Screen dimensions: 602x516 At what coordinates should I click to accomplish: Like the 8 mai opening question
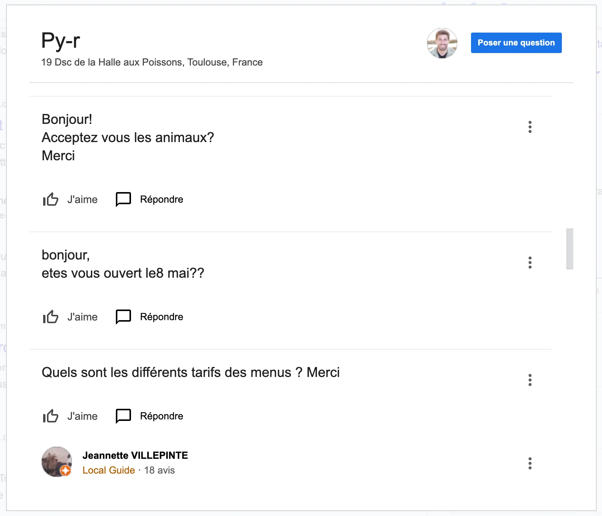51,317
